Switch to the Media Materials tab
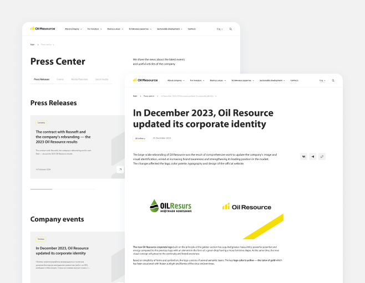 click(x=79, y=79)
